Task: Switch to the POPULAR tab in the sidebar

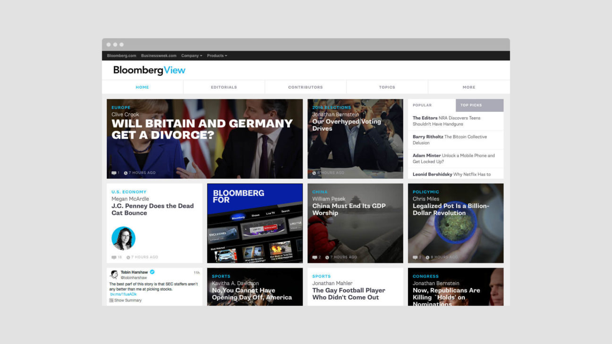Action: [422, 105]
